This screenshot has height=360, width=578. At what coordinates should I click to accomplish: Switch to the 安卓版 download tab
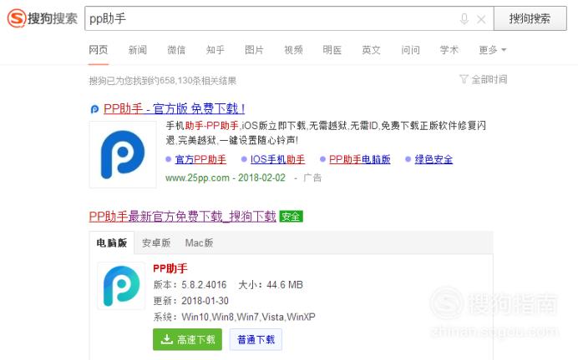pyautogui.click(x=156, y=242)
